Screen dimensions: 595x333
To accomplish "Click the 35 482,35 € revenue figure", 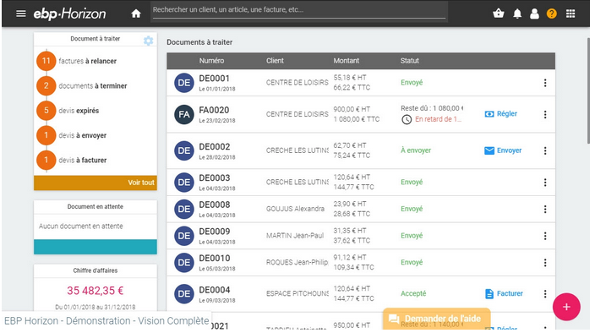I will 96,291.
